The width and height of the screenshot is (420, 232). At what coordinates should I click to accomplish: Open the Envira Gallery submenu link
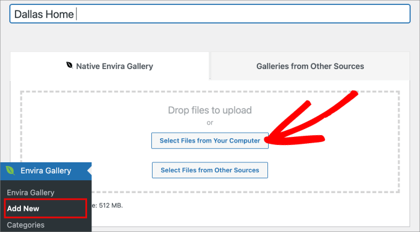[30, 193]
